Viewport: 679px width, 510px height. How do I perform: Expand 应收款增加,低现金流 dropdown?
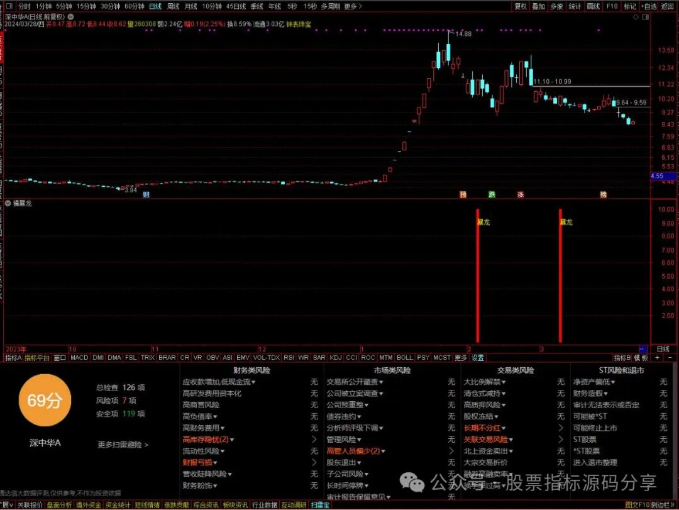point(219,382)
